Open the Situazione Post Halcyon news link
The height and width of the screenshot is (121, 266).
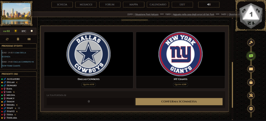click(147, 14)
